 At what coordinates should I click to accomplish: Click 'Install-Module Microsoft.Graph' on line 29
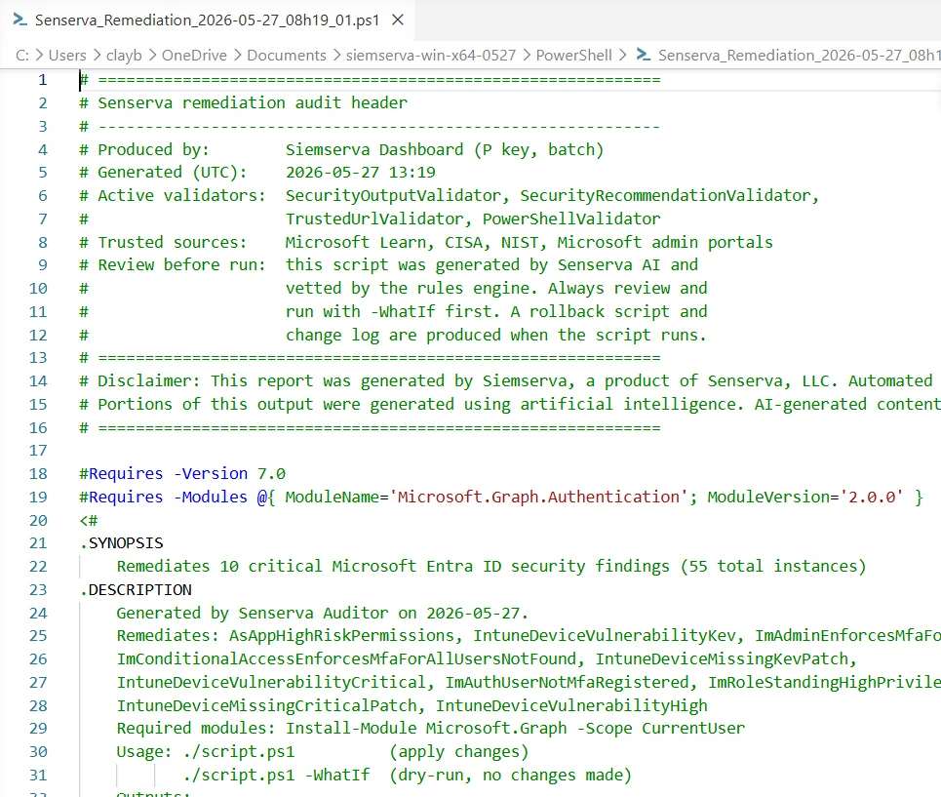pyautogui.click(x=426, y=728)
